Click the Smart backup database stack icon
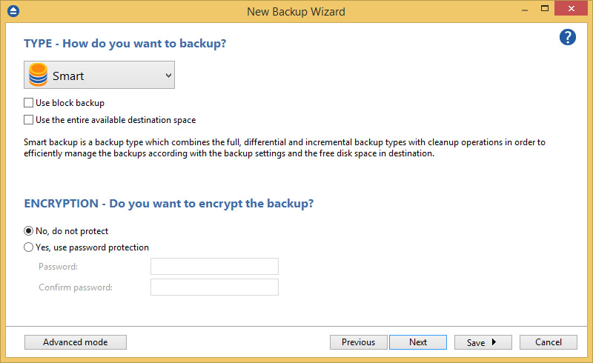This screenshot has height=363, width=593. click(x=37, y=76)
